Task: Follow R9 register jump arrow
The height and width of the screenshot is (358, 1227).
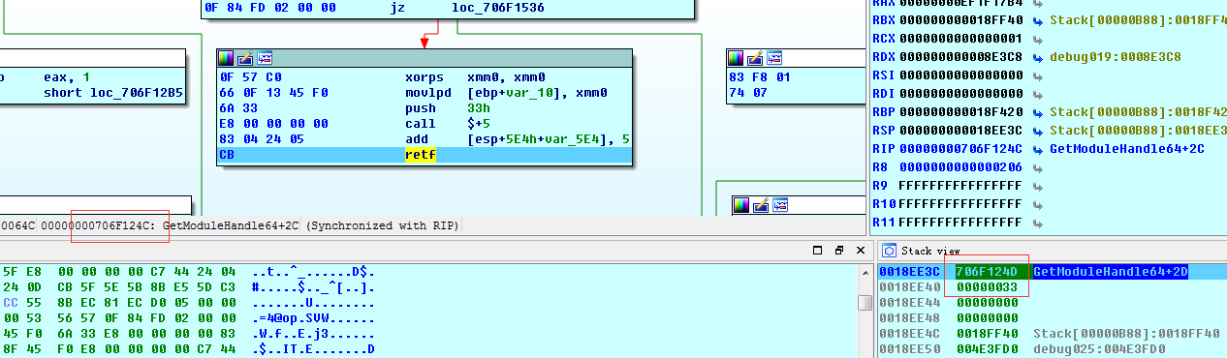Action: click(1038, 186)
